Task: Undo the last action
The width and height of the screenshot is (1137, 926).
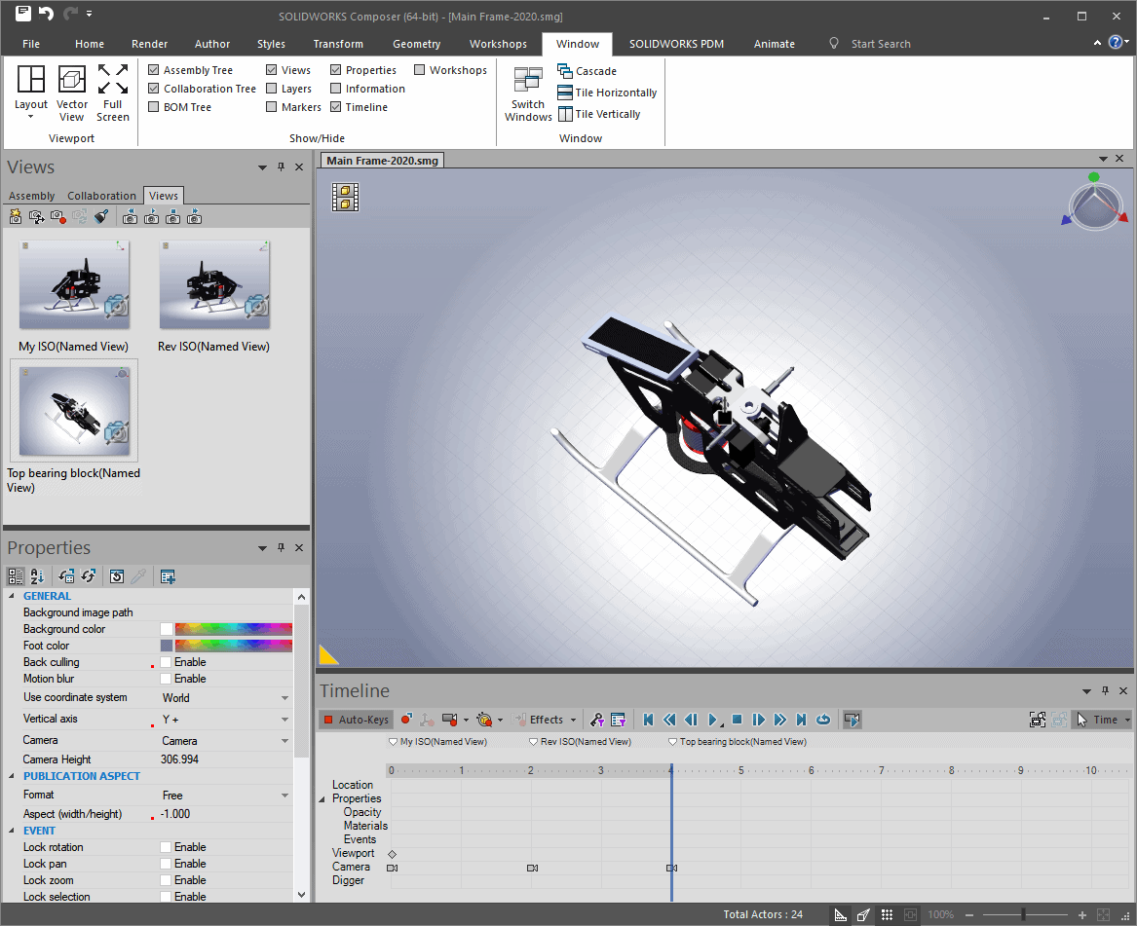Action: pos(47,13)
